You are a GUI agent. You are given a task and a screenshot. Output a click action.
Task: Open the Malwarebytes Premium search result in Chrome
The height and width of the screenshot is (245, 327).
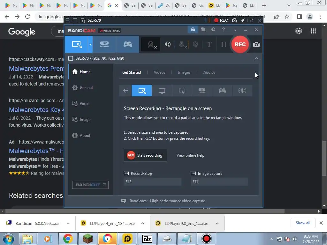36,69
